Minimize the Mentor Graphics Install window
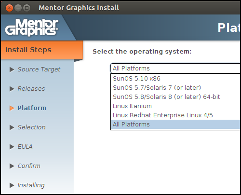Viewport: 241px width, 195px height. point(18,8)
